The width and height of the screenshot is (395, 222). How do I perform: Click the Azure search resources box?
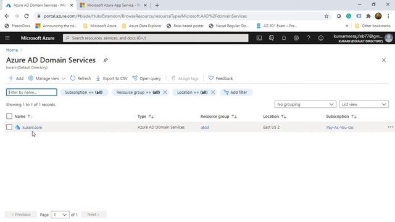tap(156, 38)
